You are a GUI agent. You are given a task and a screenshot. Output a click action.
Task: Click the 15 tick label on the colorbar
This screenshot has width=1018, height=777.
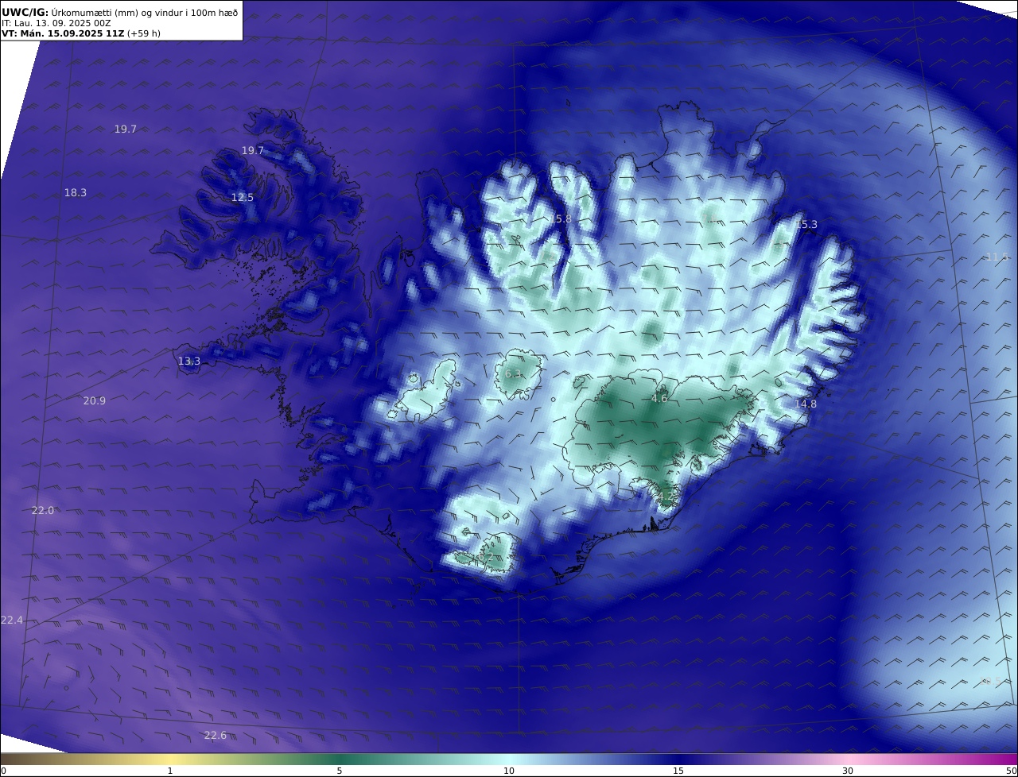tap(678, 771)
